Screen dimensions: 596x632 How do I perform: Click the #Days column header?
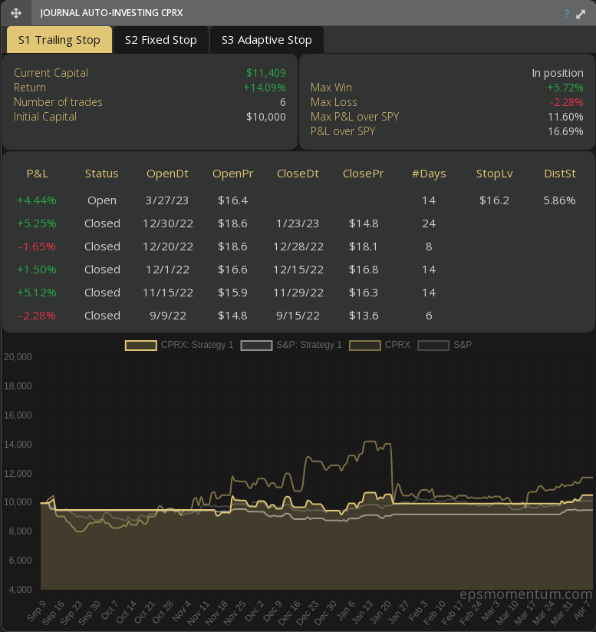pyautogui.click(x=429, y=174)
